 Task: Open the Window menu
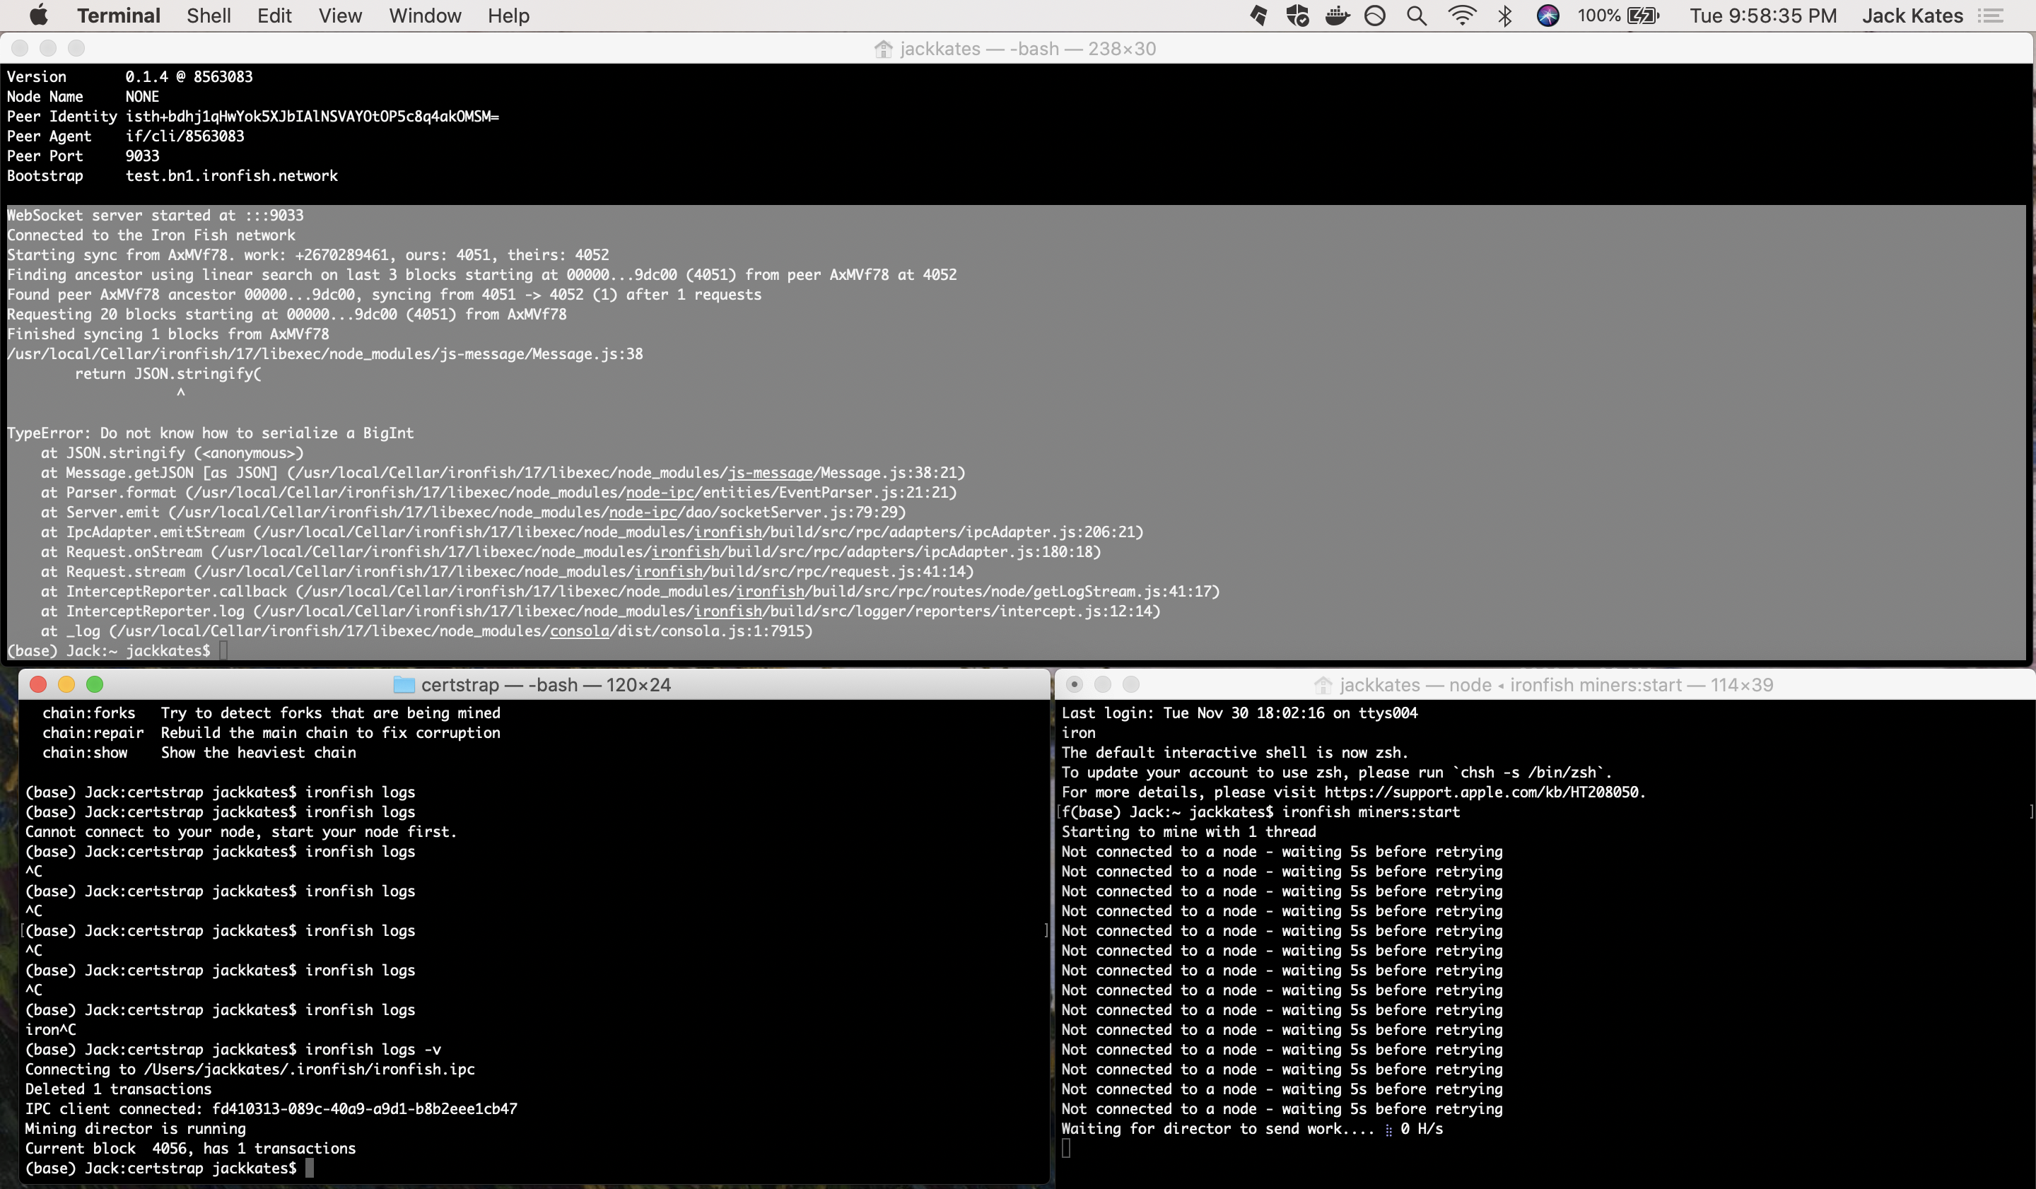(x=425, y=16)
